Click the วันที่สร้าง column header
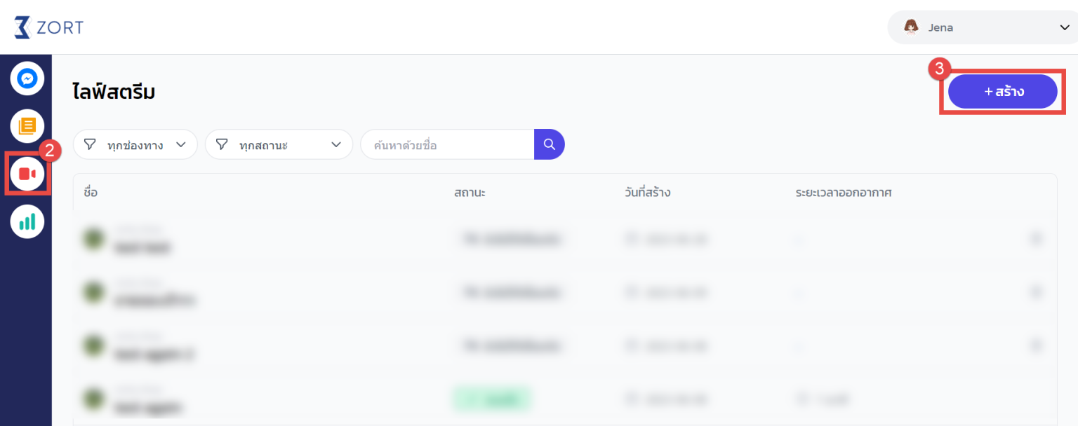This screenshot has height=426, width=1078. [646, 192]
